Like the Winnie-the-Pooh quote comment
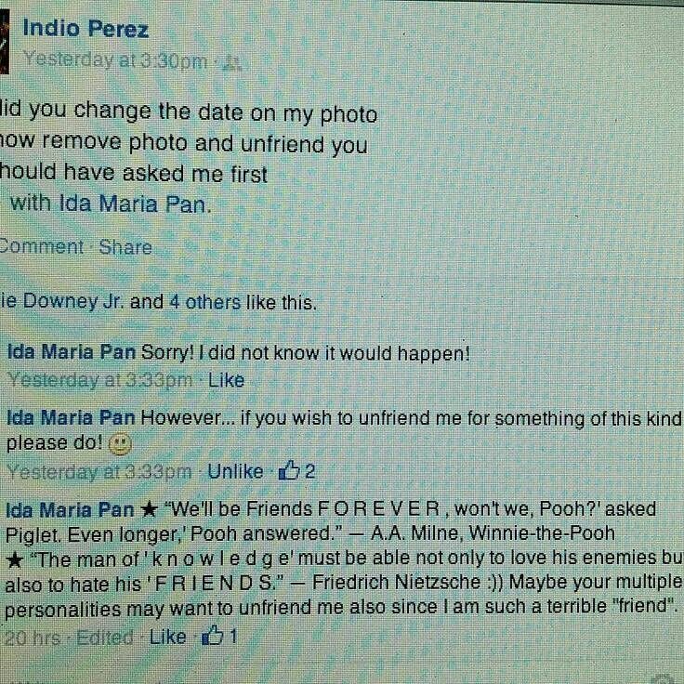684x684 pixels. click(x=168, y=638)
